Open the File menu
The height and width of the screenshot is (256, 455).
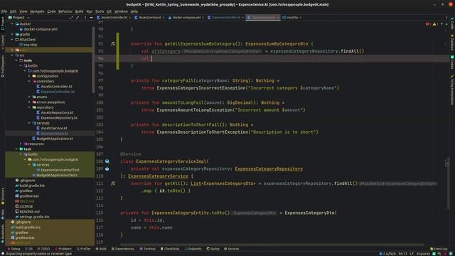[4, 11]
